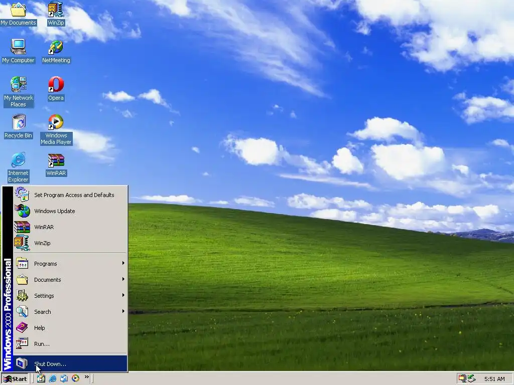Click Show Desktop in Quick Launch
Viewport: 514px width, 385px height.
click(41, 378)
